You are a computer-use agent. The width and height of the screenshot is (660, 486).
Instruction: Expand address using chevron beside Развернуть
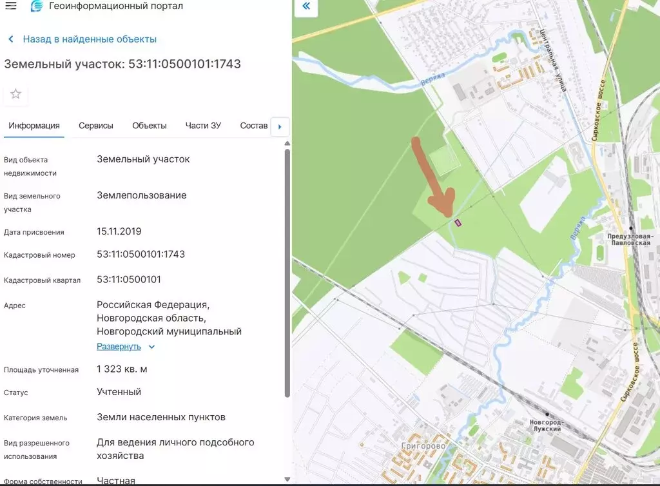[x=152, y=347]
